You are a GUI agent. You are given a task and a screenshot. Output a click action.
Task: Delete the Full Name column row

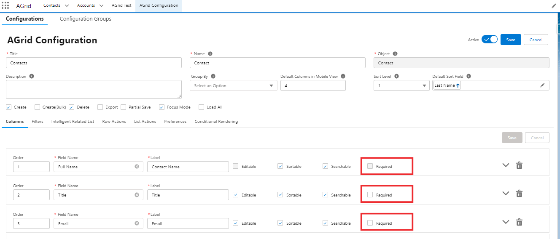520,165
